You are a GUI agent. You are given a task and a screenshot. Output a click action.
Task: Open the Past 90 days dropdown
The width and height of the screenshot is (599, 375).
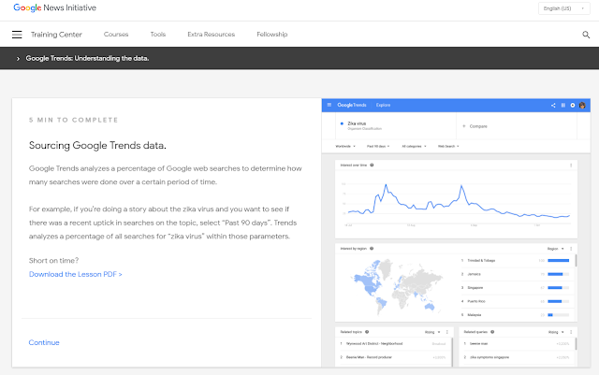click(x=378, y=146)
